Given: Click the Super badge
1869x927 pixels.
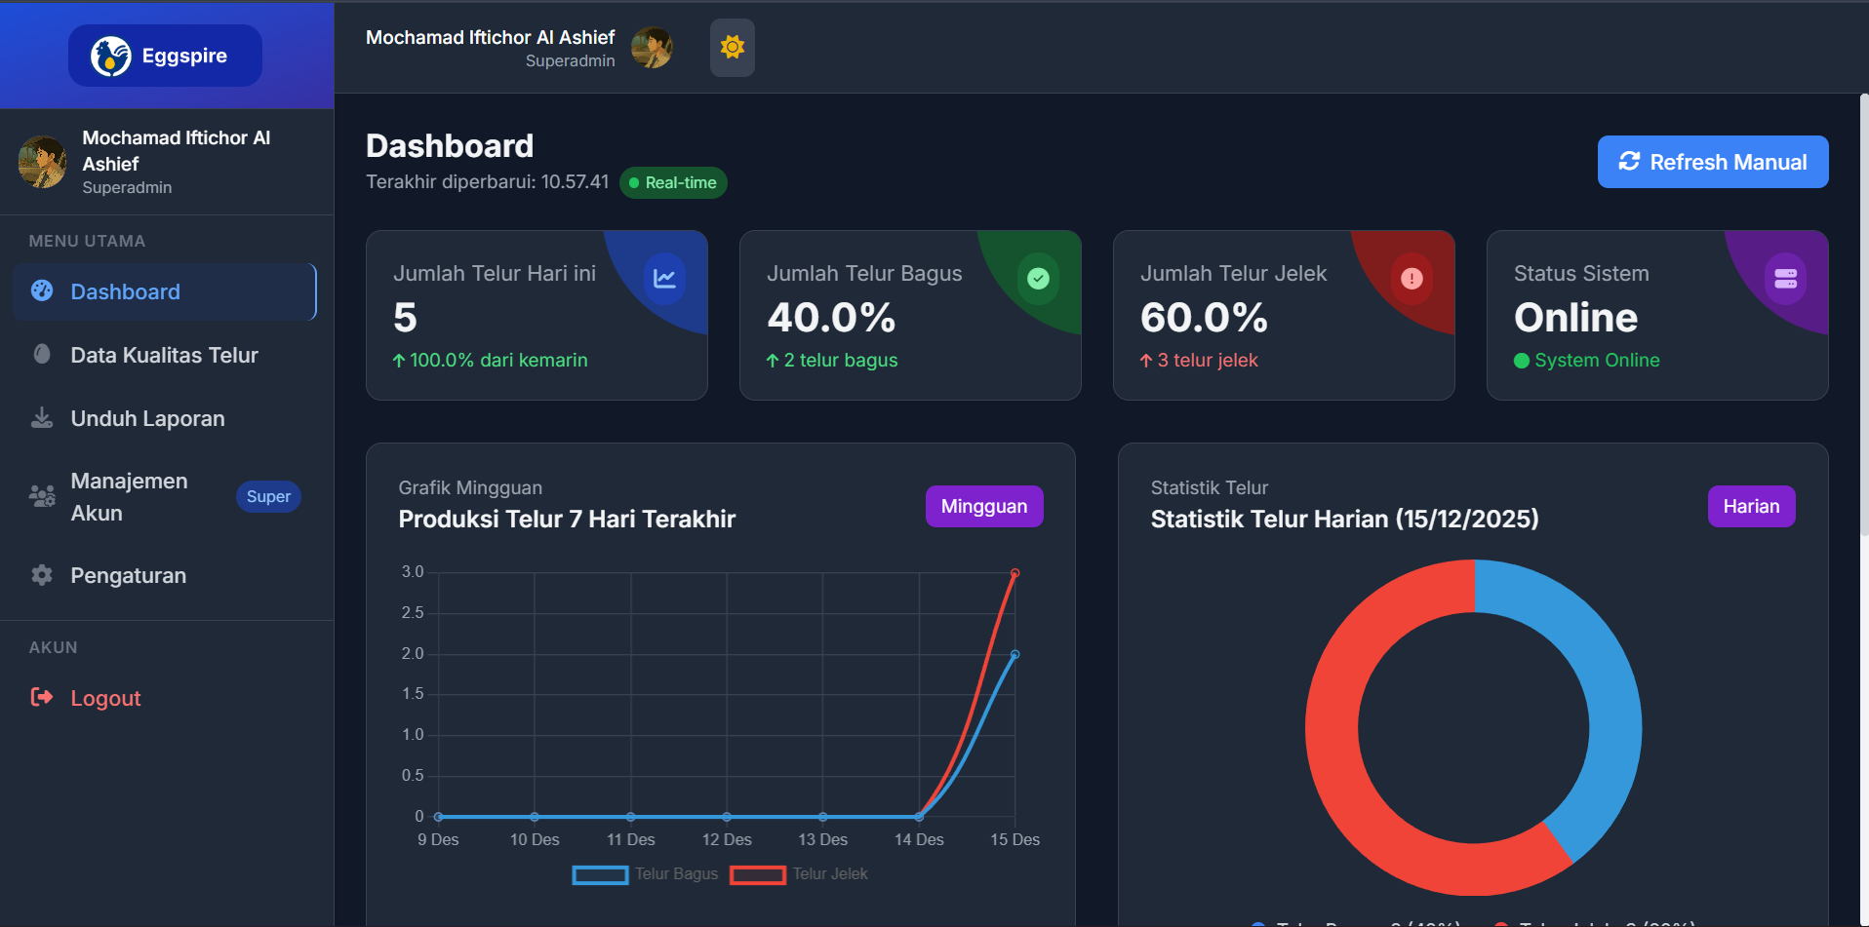Looking at the screenshot, I should tap(268, 496).
